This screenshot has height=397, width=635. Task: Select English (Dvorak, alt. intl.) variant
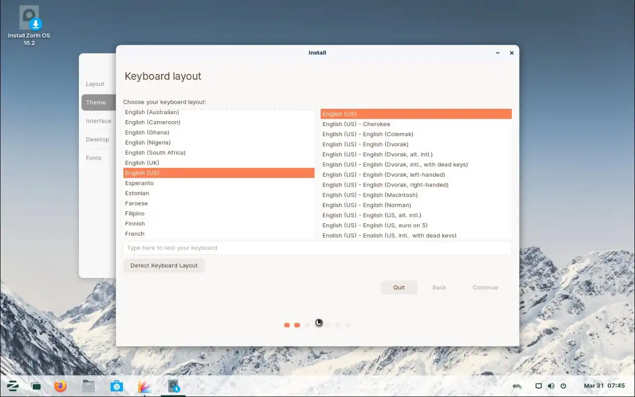pyautogui.click(x=416, y=154)
